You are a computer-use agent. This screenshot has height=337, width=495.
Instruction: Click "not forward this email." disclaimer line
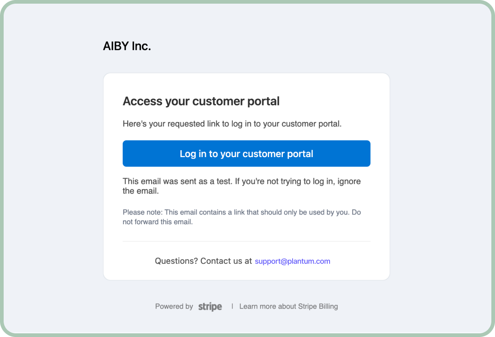coord(158,222)
